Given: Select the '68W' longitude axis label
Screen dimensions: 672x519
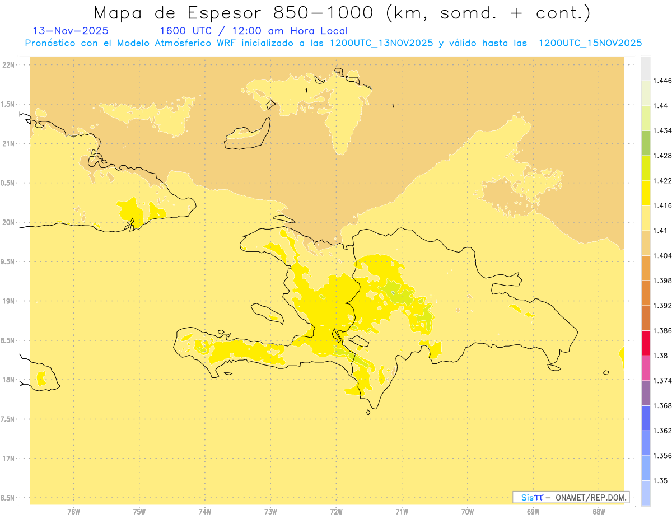Looking at the screenshot, I should [599, 511].
